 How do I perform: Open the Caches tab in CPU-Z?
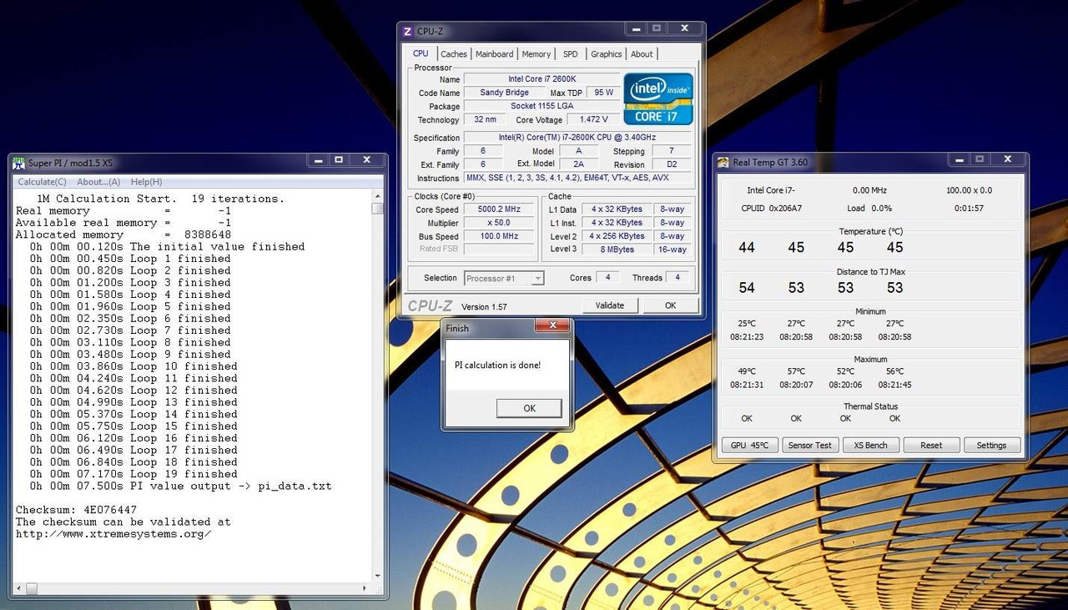pyautogui.click(x=454, y=54)
